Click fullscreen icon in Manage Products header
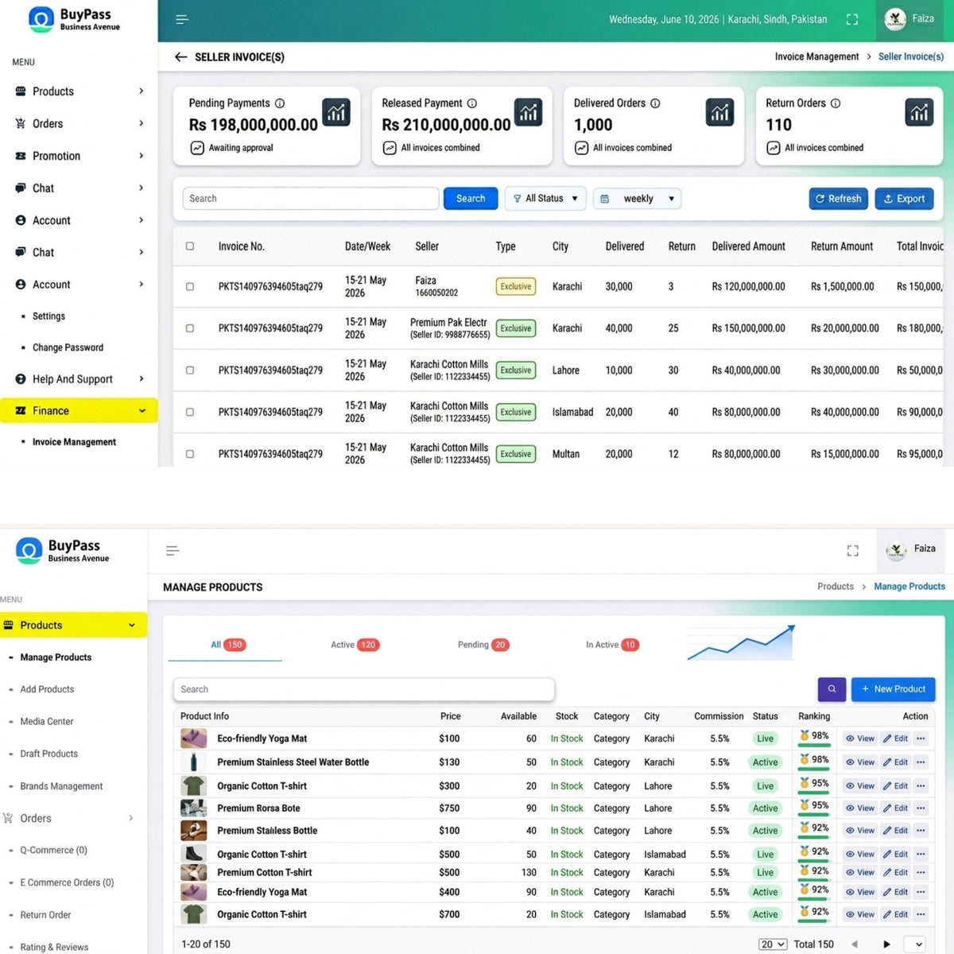This screenshot has width=954, height=954. 853,551
